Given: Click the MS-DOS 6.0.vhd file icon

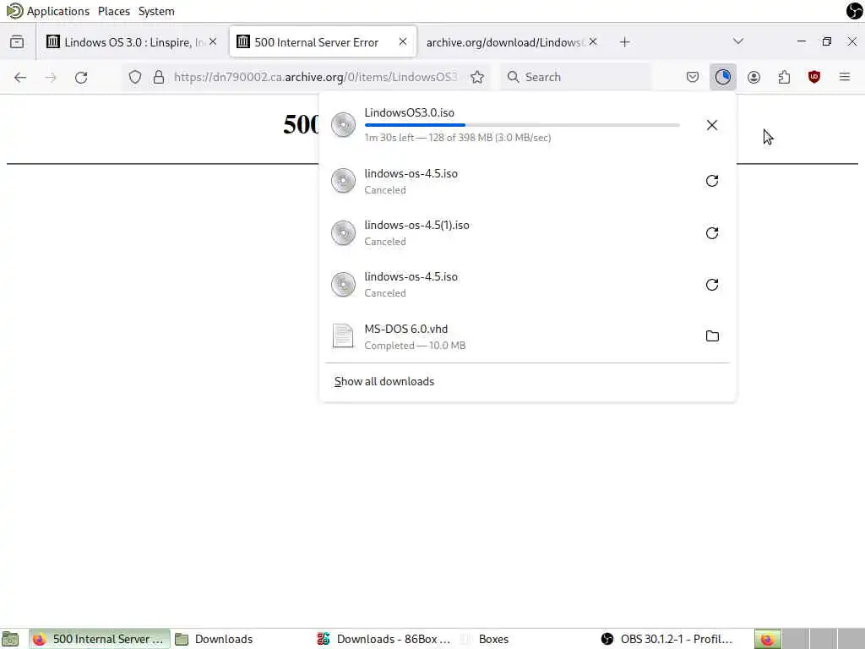Looking at the screenshot, I should (343, 336).
